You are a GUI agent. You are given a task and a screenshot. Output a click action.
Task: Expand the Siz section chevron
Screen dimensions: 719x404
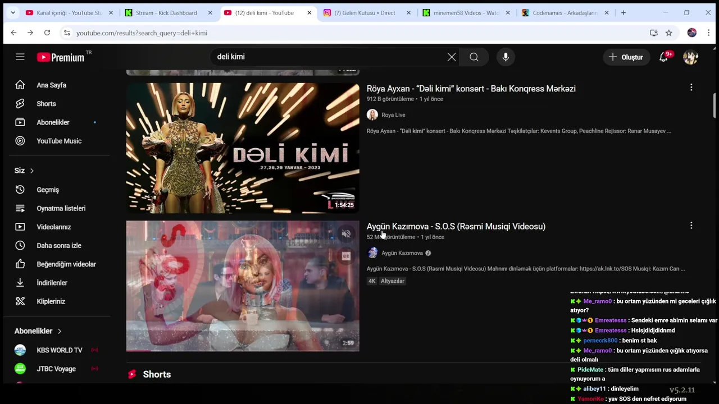tap(32, 171)
